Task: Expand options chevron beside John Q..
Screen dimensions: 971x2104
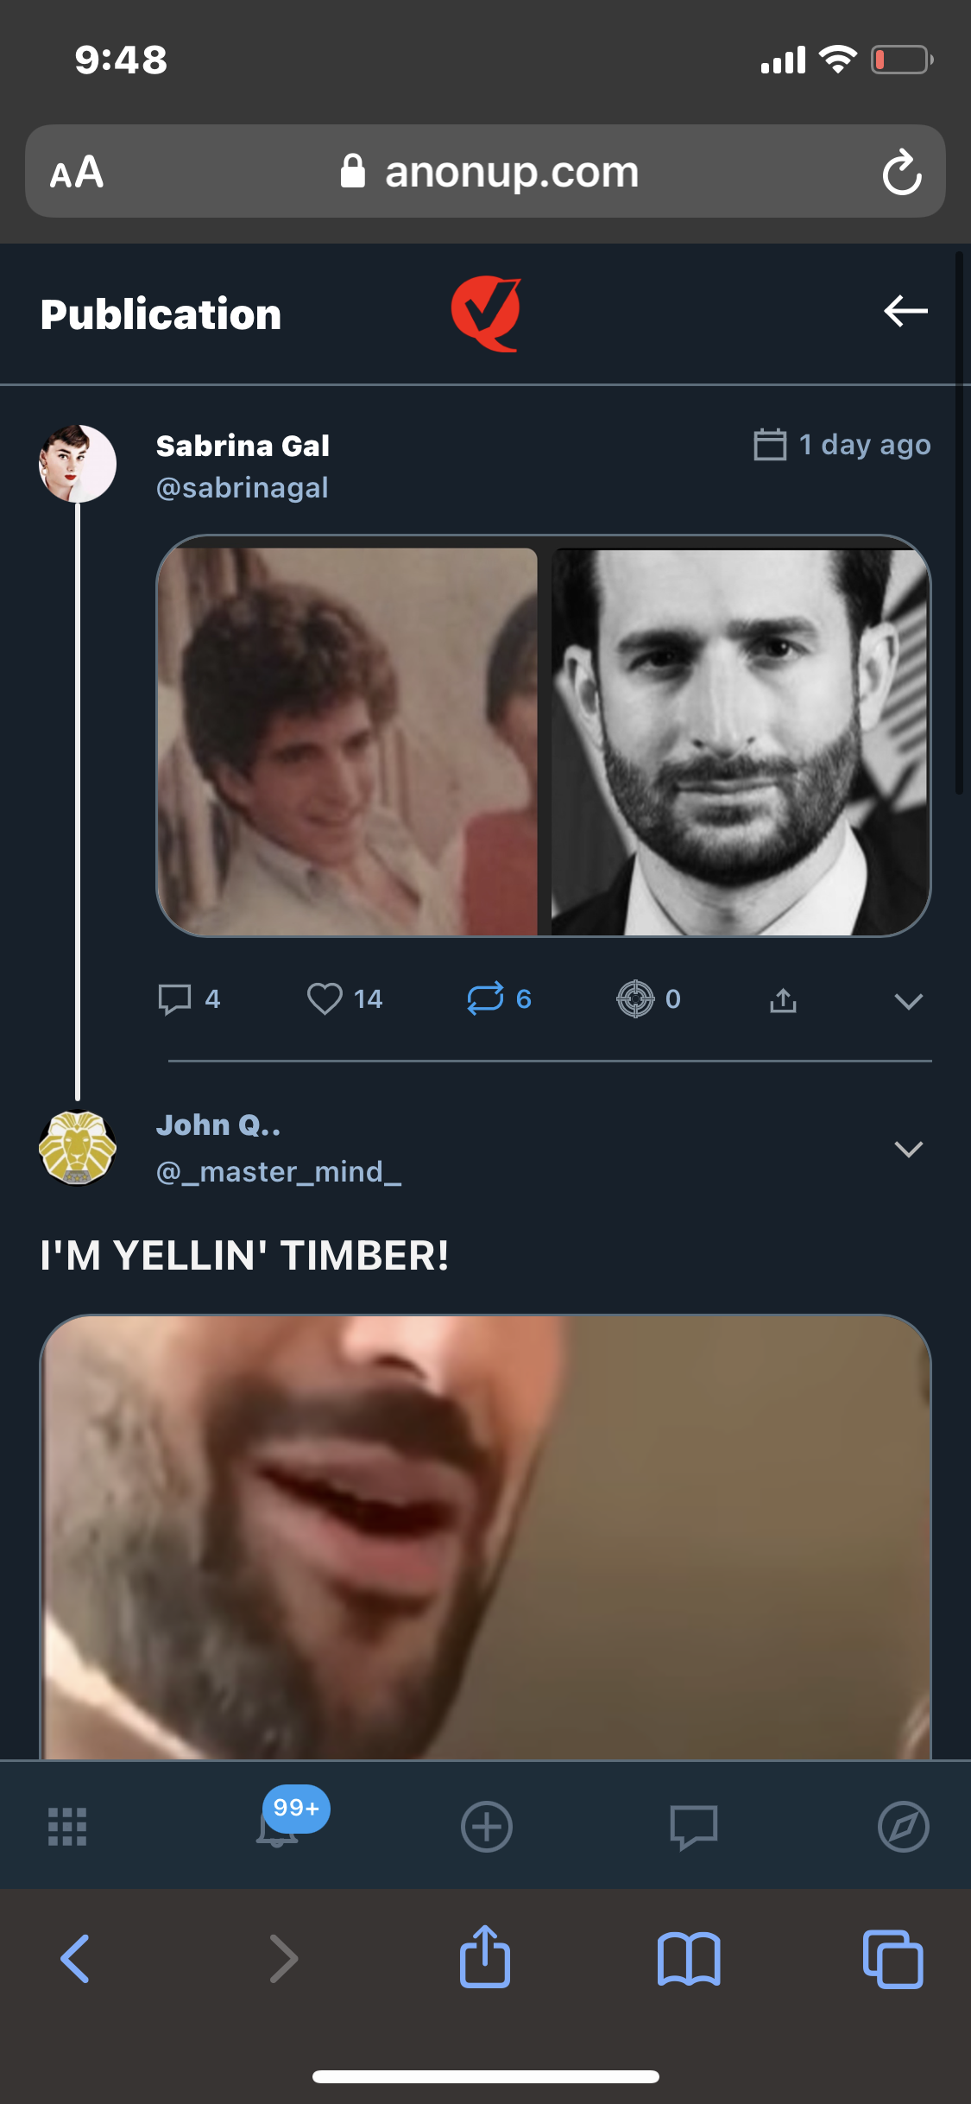Action: pyautogui.click(x=908, y=1149)
